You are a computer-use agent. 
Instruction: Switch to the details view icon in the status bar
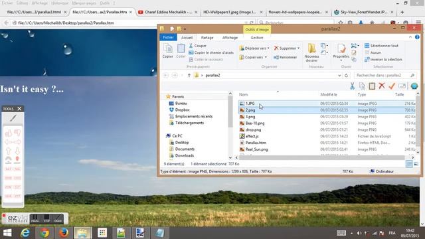coord(409,164)
